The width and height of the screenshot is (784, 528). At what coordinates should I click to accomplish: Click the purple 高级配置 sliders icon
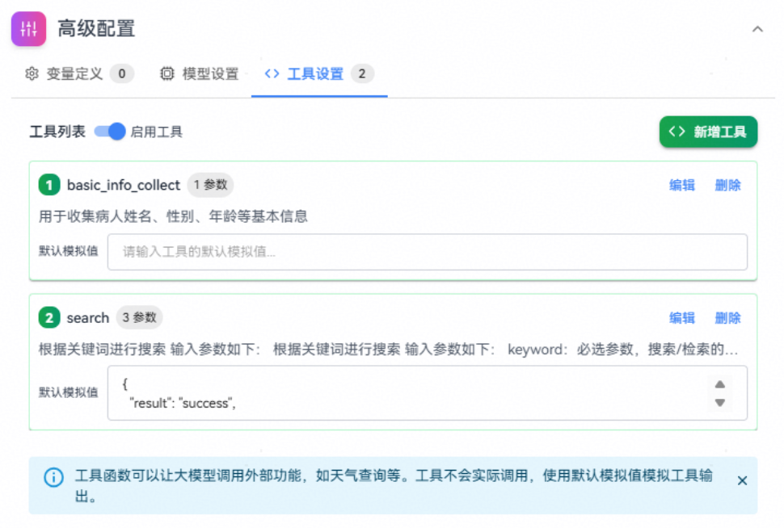(28, 30)
